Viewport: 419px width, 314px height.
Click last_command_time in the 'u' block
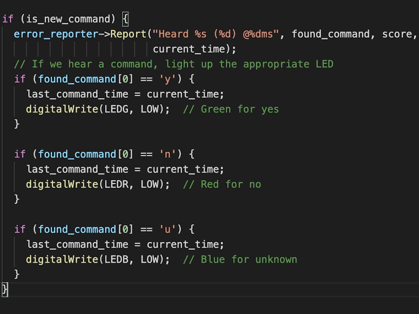[77, 244]
